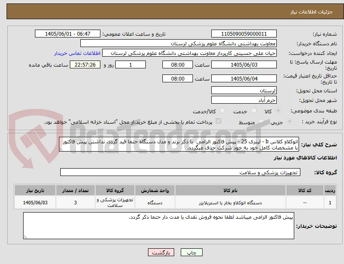Screen dimensions: 344x264
Task: Click the اطلاعات کالاهای مورد نیاز heading
Action: pyautogui.click(x=305, y=158)
